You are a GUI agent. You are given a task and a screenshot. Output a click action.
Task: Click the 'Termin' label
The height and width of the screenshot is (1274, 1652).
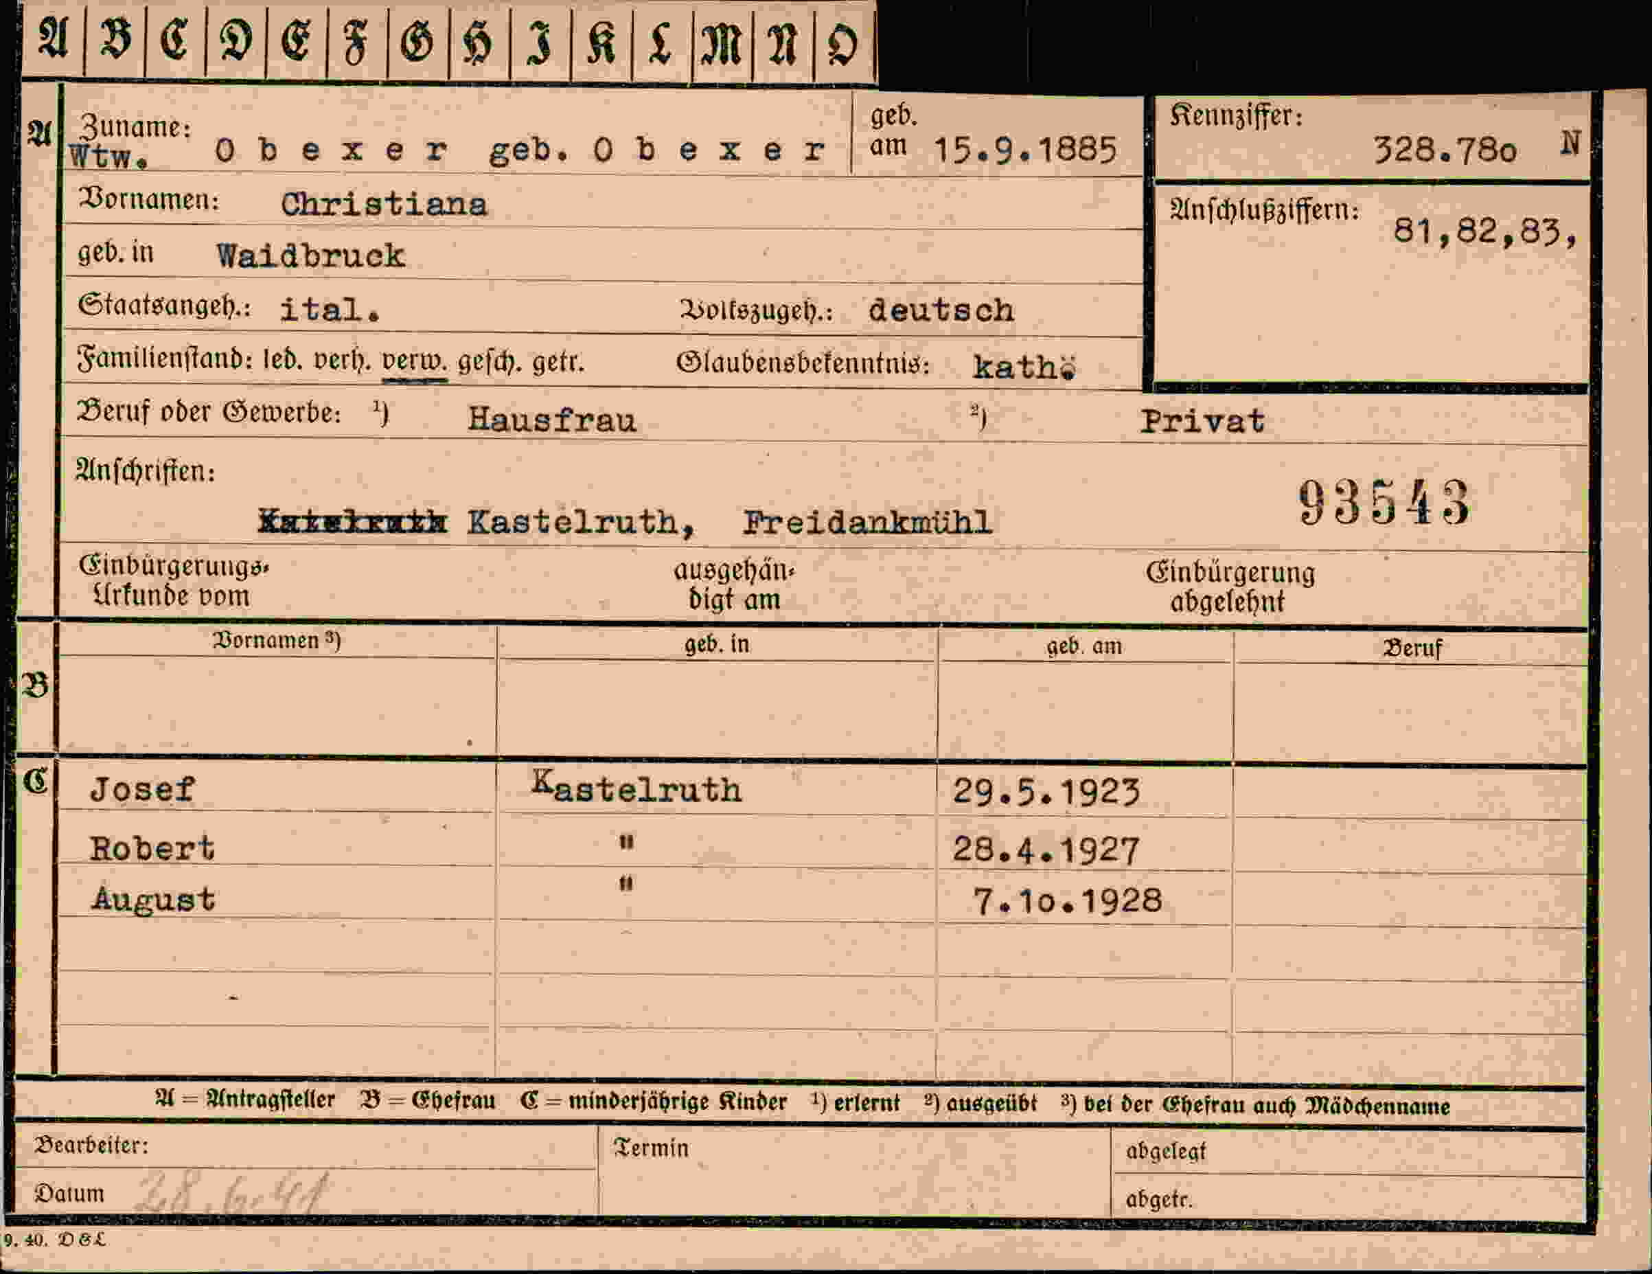(x=650, y=1148)
